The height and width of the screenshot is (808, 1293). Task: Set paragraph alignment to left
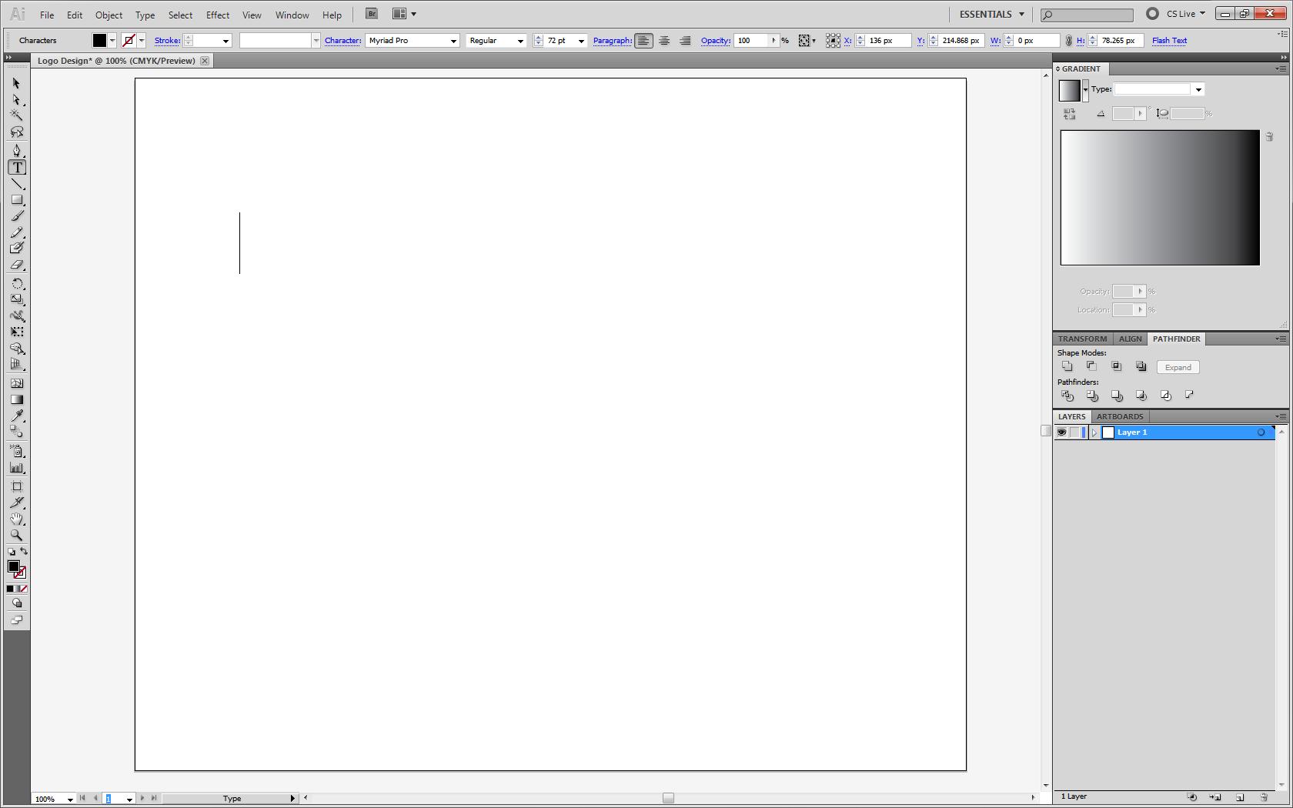pos(643,41)
